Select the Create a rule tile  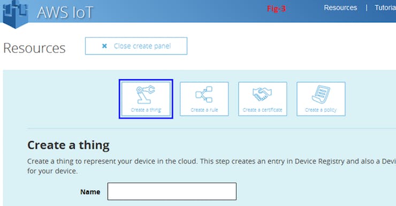tap(204, 99)
